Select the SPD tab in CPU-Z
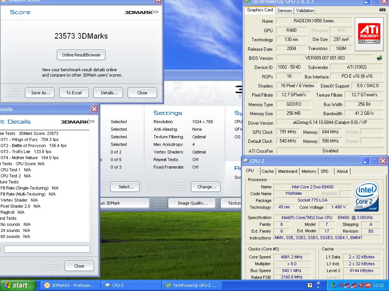This screenshot has width=389, height=291. [x=324, y=171]
